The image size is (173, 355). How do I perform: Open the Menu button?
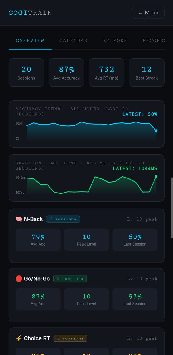[x=148, y=13]
